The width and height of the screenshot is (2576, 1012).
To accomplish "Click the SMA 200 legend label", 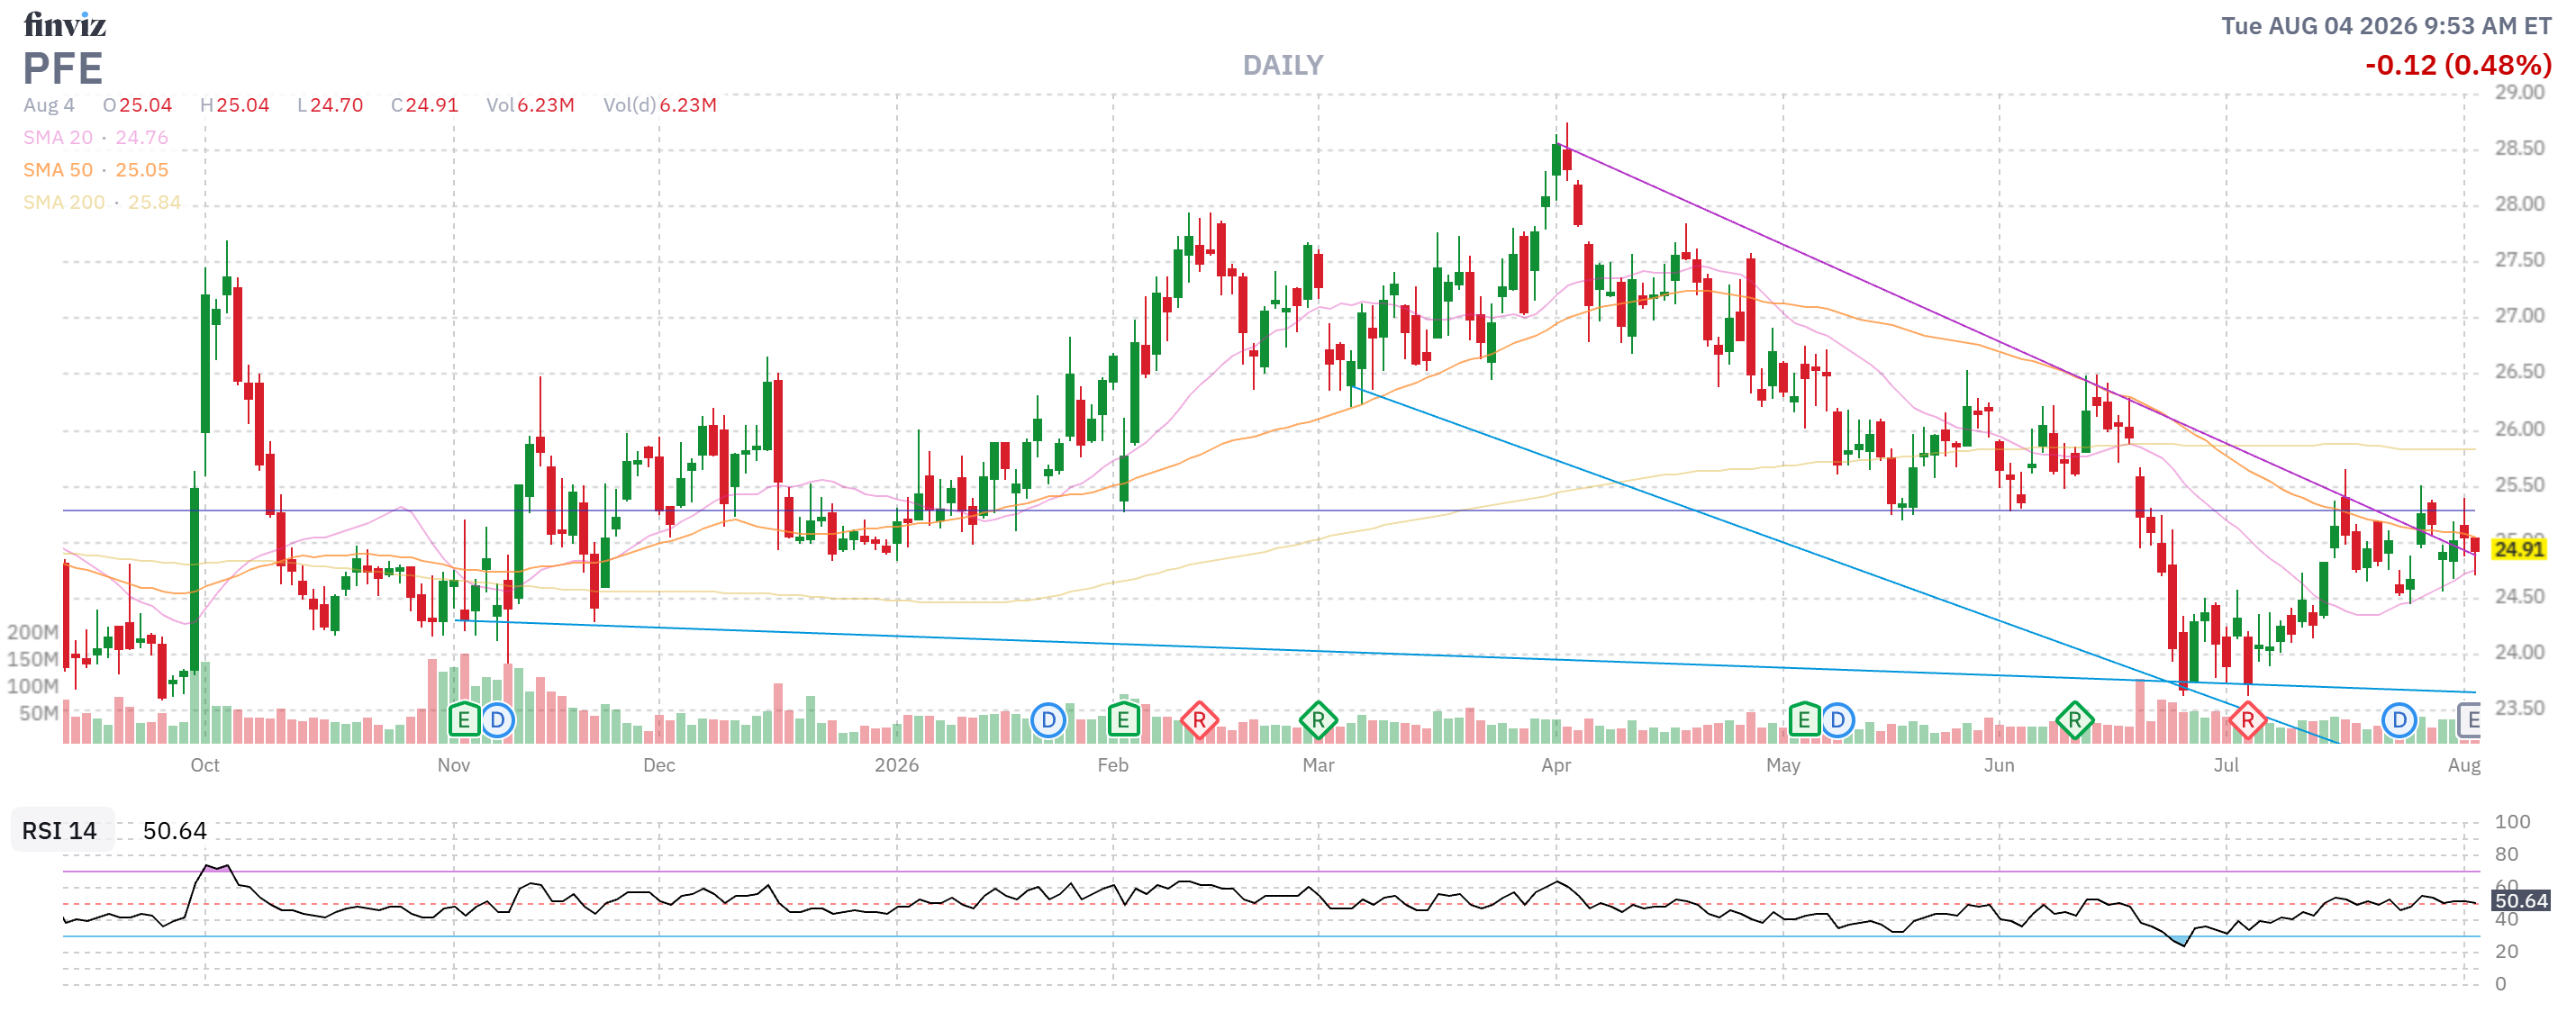I will pos(64,202).
